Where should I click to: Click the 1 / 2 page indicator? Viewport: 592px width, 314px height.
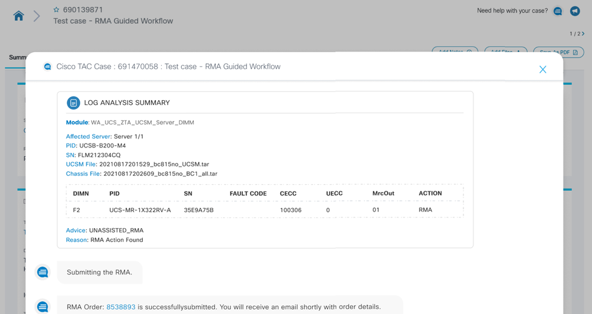pos(575,34)
